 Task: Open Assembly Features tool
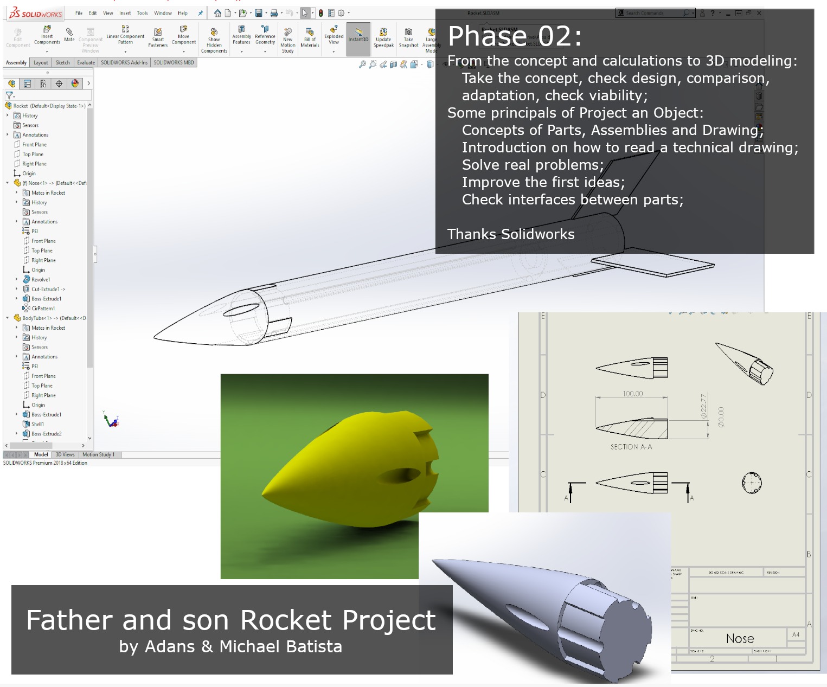point(241,35)
